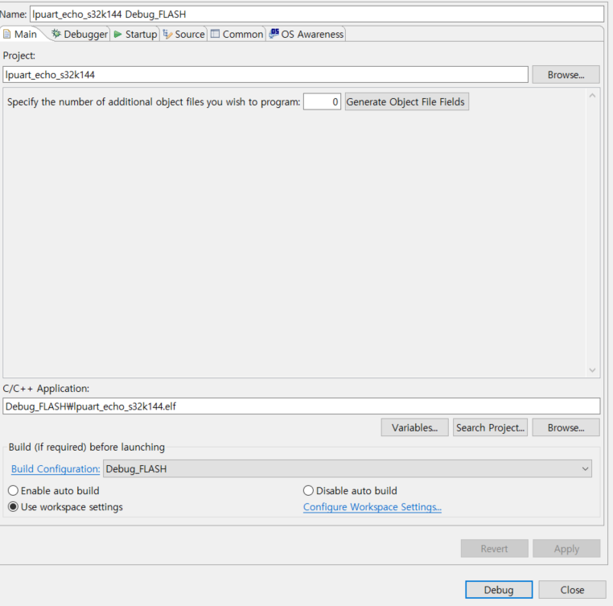The width and height of the screenshot is (613, 606).
Task: Click the configuration Name input field
Action: [317, 14]
